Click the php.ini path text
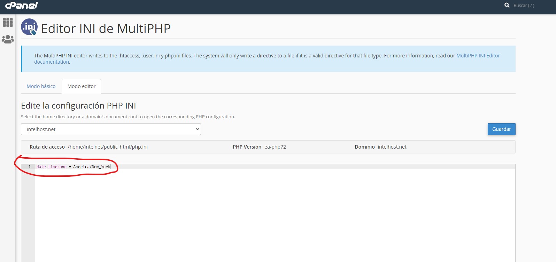Image resolution: width=556 pixels, height=262 pixels. 108,147
